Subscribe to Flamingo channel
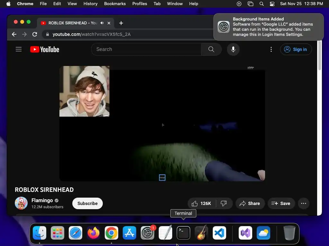Image resolution: width=329 pixels, height=246 pixels. point(87,203)
